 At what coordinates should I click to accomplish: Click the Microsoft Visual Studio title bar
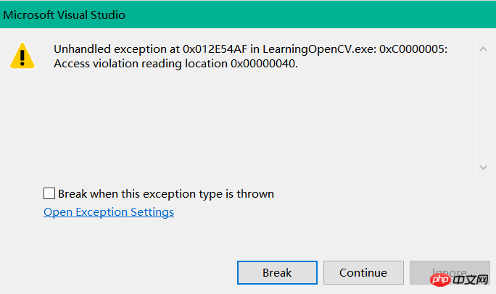coord(248,14)
